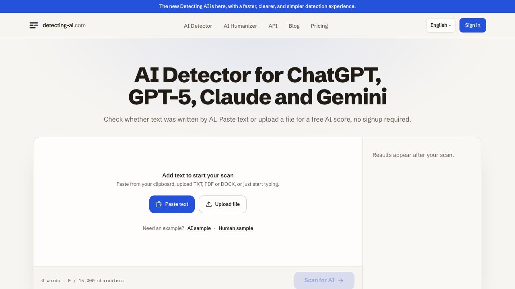This screenshot has width=515, height=289.
Task: Click the clipboard icon in Paste text
Action: [x=159, y=204]
